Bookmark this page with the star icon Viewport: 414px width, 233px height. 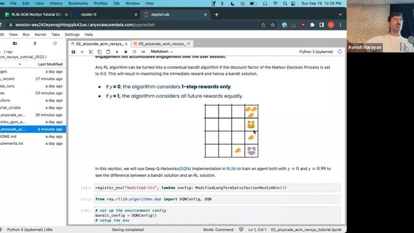(273, 25)
